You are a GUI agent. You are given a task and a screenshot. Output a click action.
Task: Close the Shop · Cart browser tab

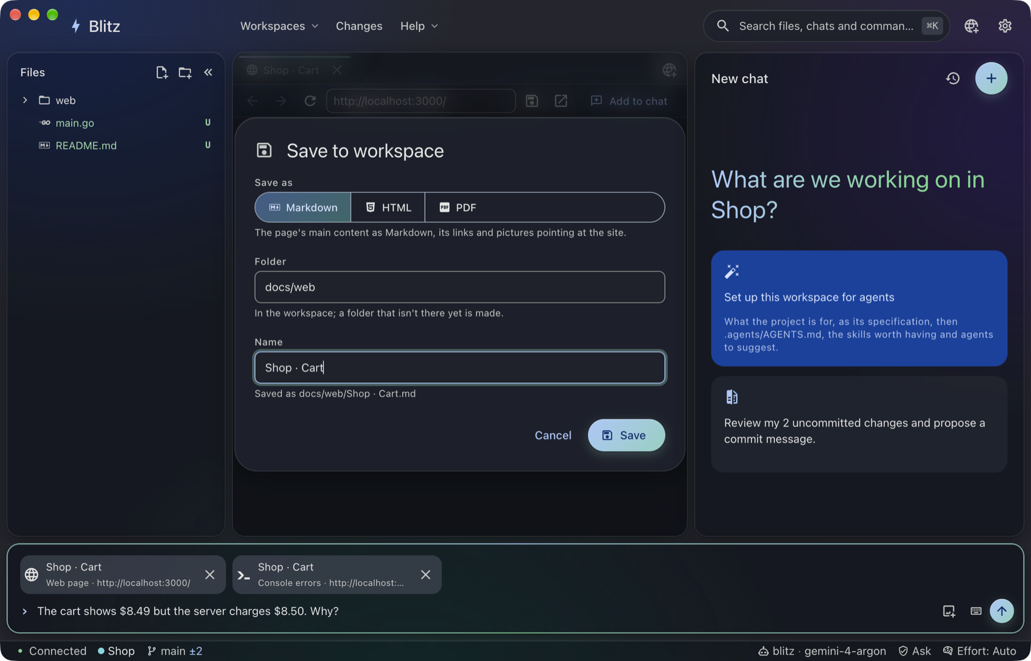tap(337, 70)
